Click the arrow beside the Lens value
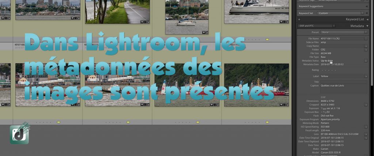This screenshot has height=156, width=374. 366,134
